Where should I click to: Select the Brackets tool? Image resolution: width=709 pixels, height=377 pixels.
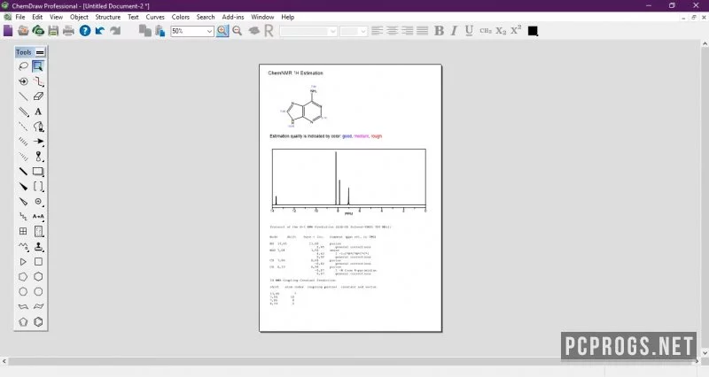click(x=38, y=187)
